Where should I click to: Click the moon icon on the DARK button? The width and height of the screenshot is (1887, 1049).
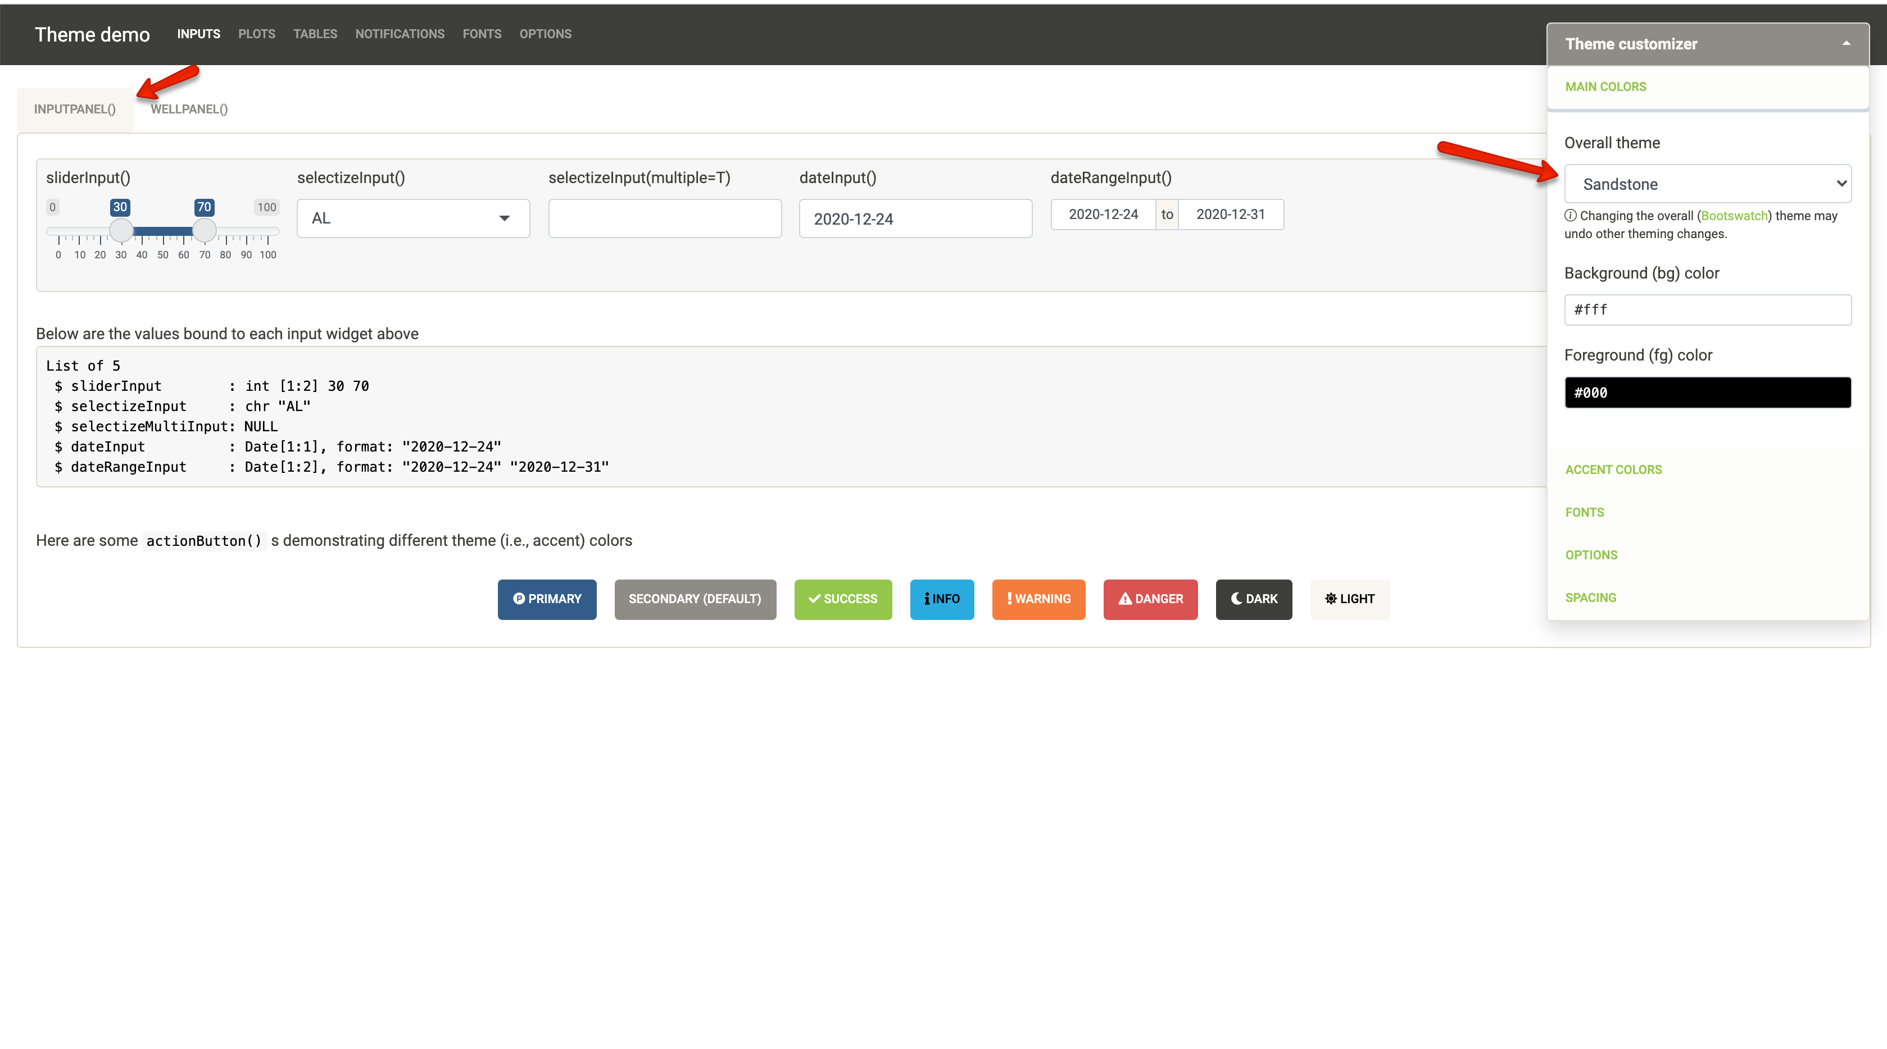1235,599
